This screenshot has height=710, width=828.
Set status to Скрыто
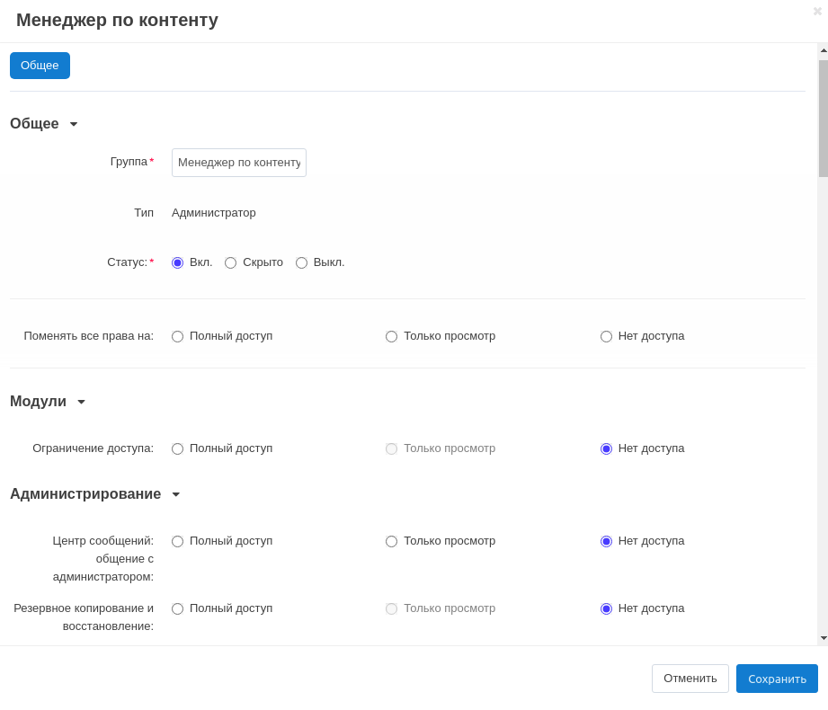point(231,262)
